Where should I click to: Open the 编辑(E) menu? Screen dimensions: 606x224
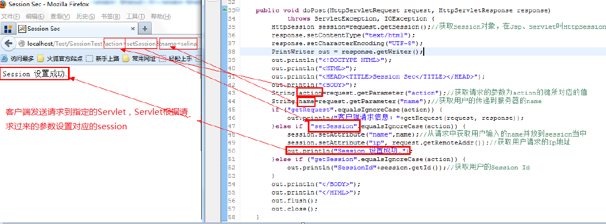(35, 17)
